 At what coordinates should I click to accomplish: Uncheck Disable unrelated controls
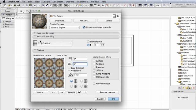(84, 27)
